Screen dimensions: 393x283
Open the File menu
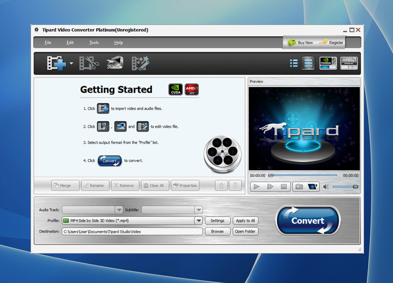point(48,43)
